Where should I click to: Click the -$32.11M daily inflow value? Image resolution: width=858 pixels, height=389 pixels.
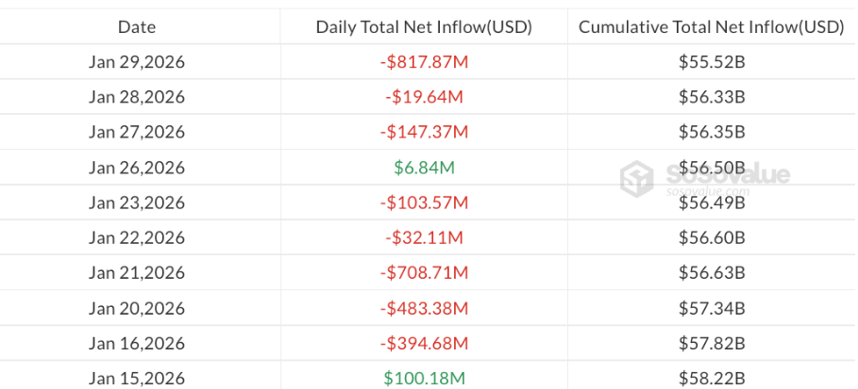coord(424,237)
